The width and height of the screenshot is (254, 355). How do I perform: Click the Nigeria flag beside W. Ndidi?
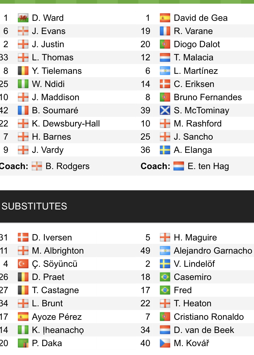(x=23, y=84)
